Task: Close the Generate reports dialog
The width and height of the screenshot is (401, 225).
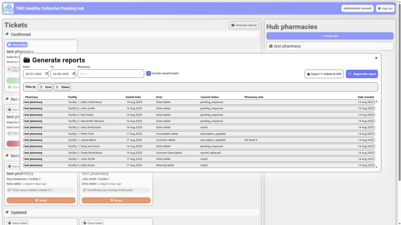Action: [376, 58]
